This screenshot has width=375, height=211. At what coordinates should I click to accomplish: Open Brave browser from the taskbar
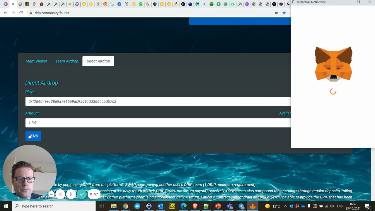coord(195,206)
